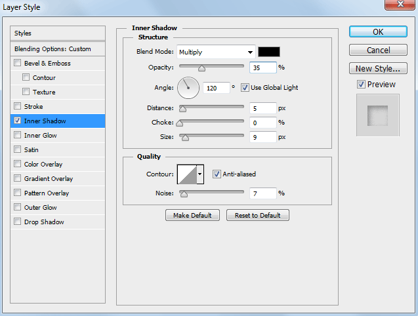Image resolution: width=418 pixels, height=316 pixels.
Task: Enable the Pattern Overlay checkbox
Action: 17,192
